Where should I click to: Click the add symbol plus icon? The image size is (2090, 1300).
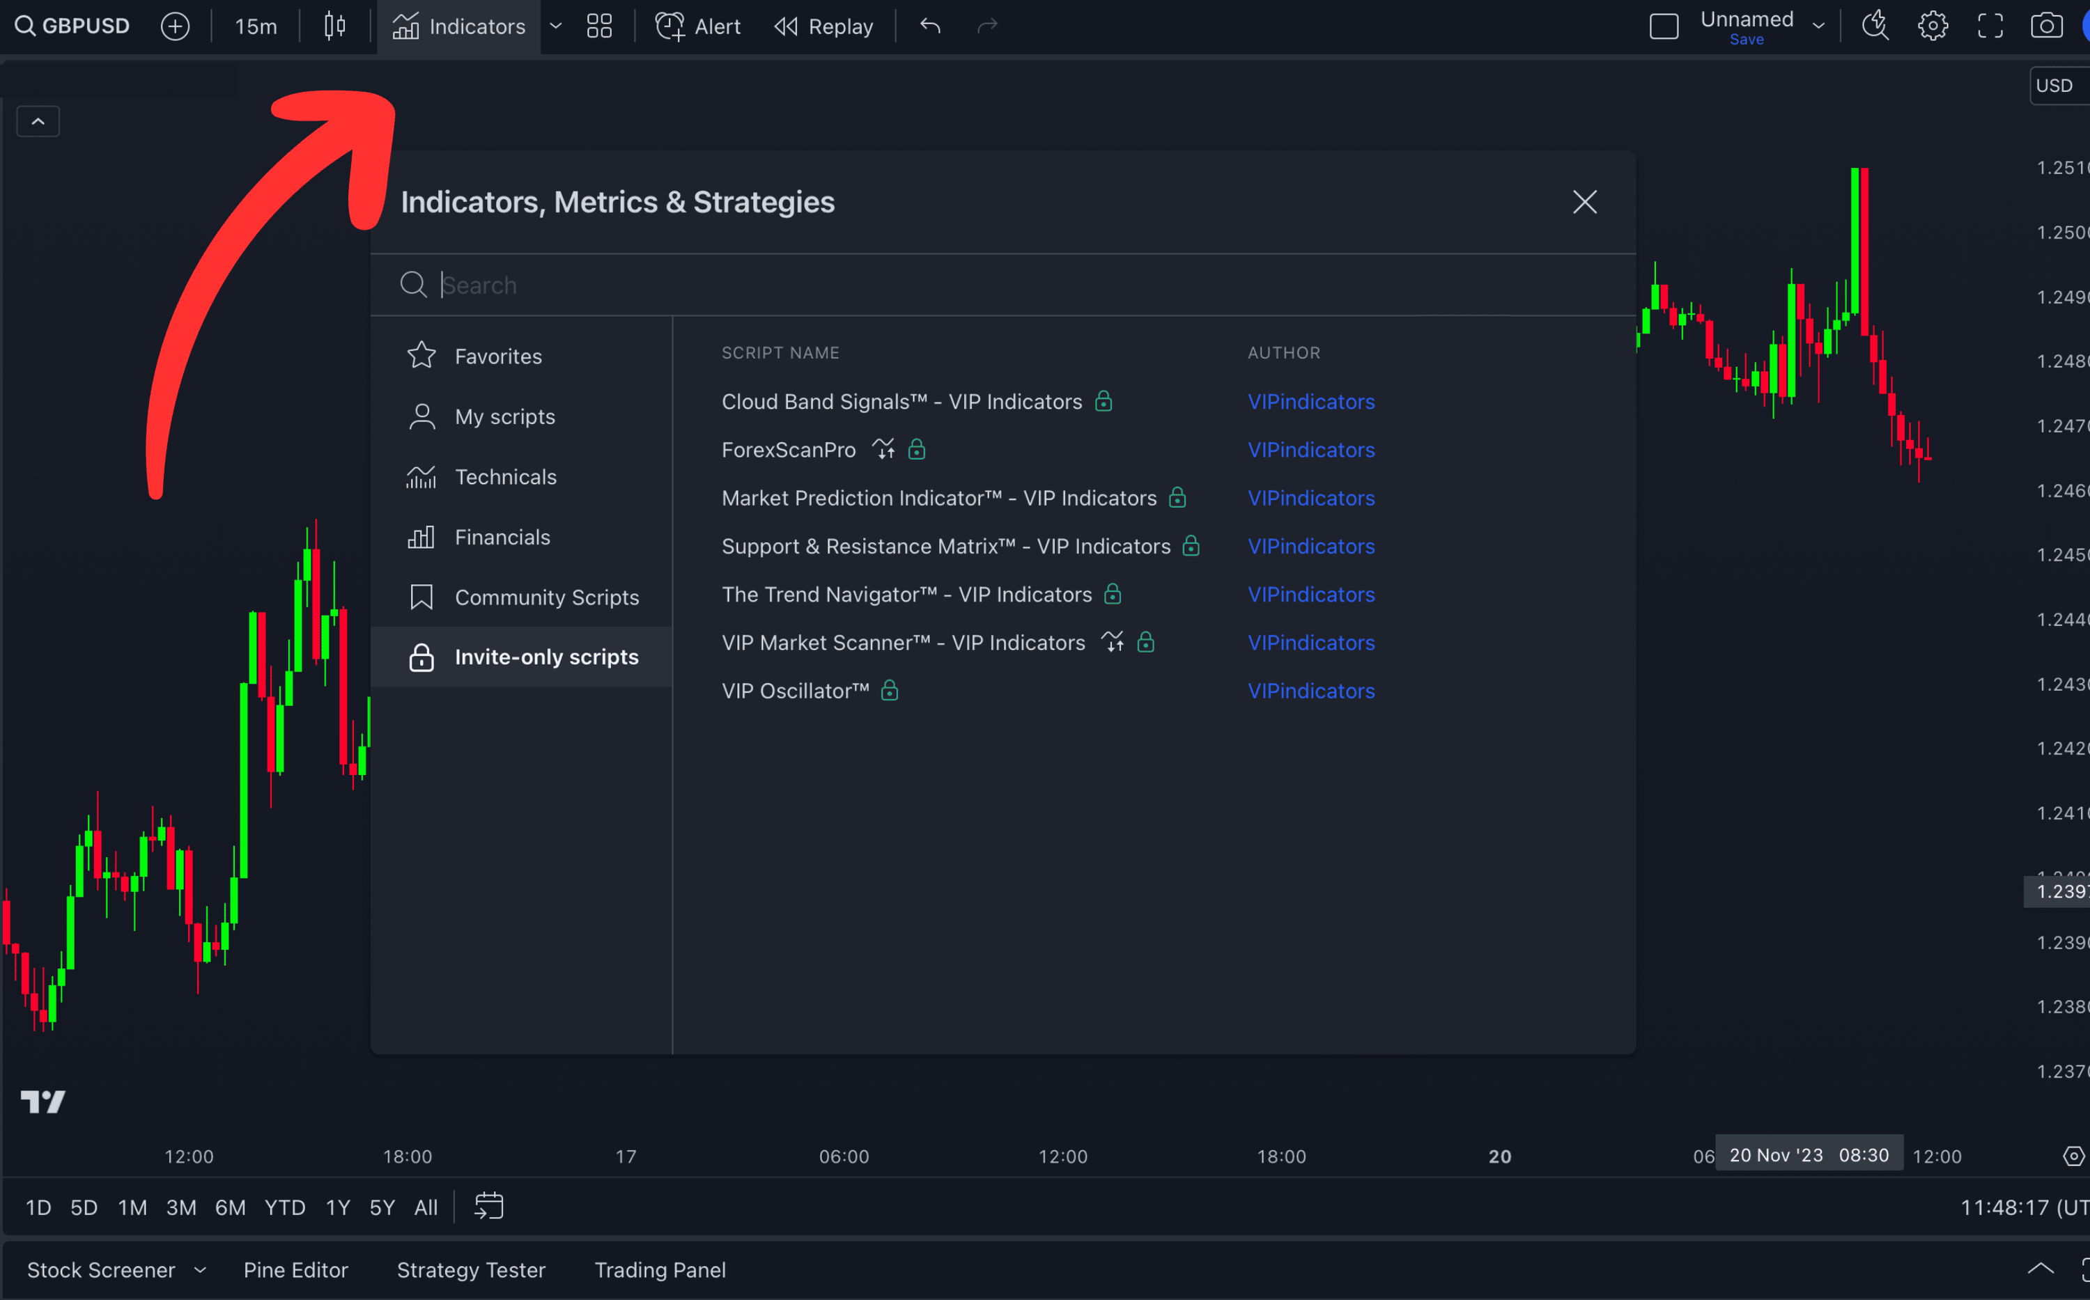(x=176, y=26)
